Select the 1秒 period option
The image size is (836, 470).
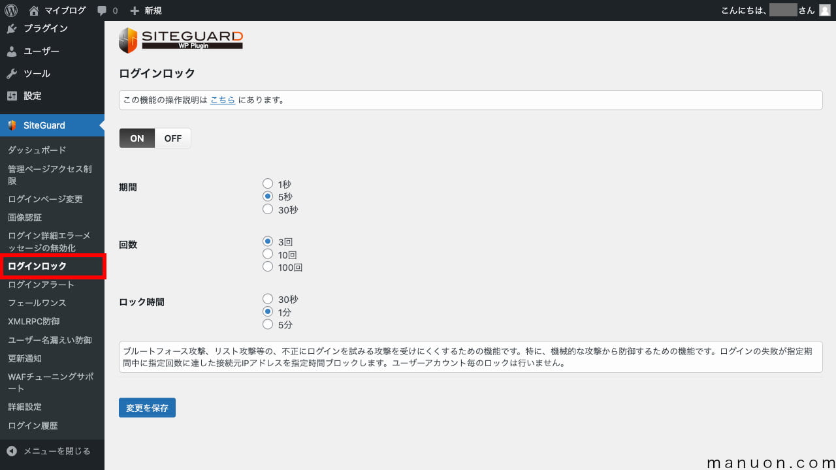(x=268, y=184)
